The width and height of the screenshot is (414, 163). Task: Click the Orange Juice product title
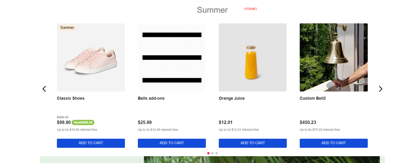232,98
